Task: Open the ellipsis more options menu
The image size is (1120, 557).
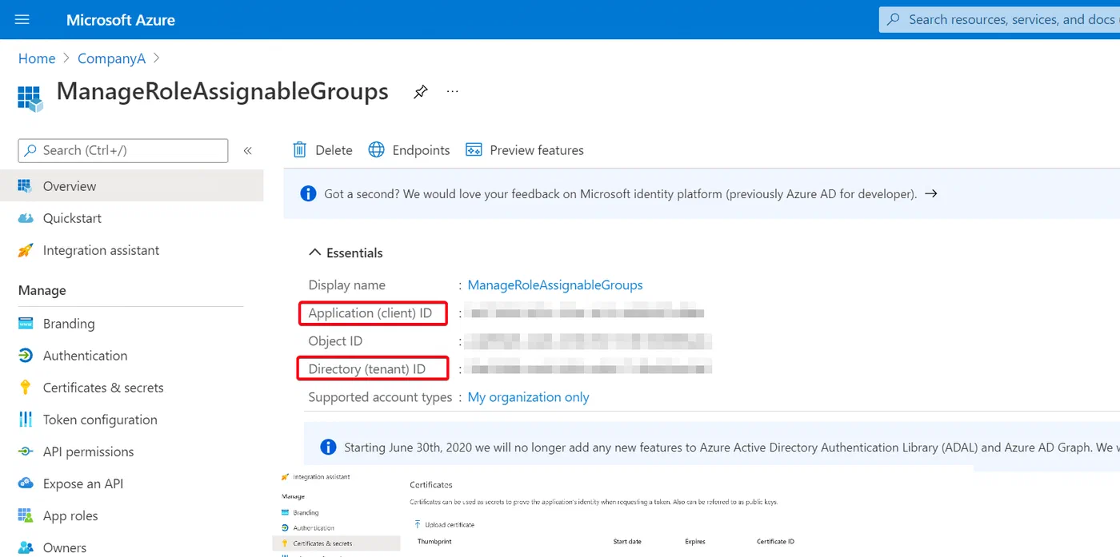Action: point(453,91)
